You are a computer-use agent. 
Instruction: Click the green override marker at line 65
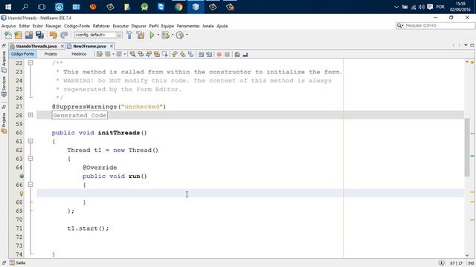pyautogui.click(x=22, y=177)
